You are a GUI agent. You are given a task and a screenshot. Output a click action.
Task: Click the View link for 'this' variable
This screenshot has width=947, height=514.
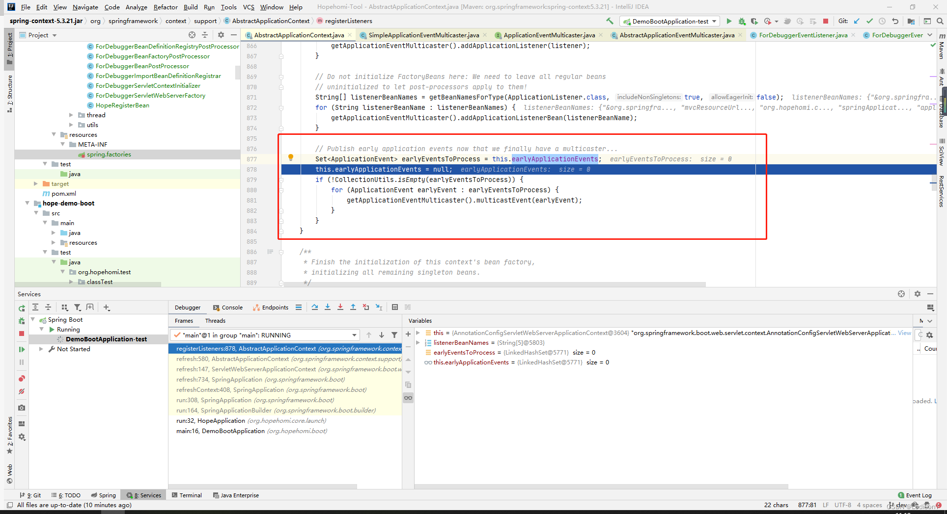tap(904, 333)
